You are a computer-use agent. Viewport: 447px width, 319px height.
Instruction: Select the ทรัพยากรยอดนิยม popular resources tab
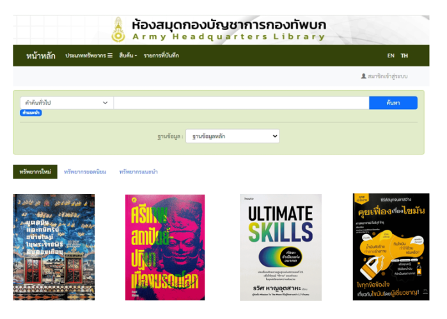pyautogui.click(x=85, y=172)
